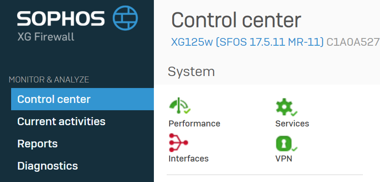Click the MONITOR & ANALYZE section header
This screenshot has height=182, width=380.
click(x=49, y=79)
